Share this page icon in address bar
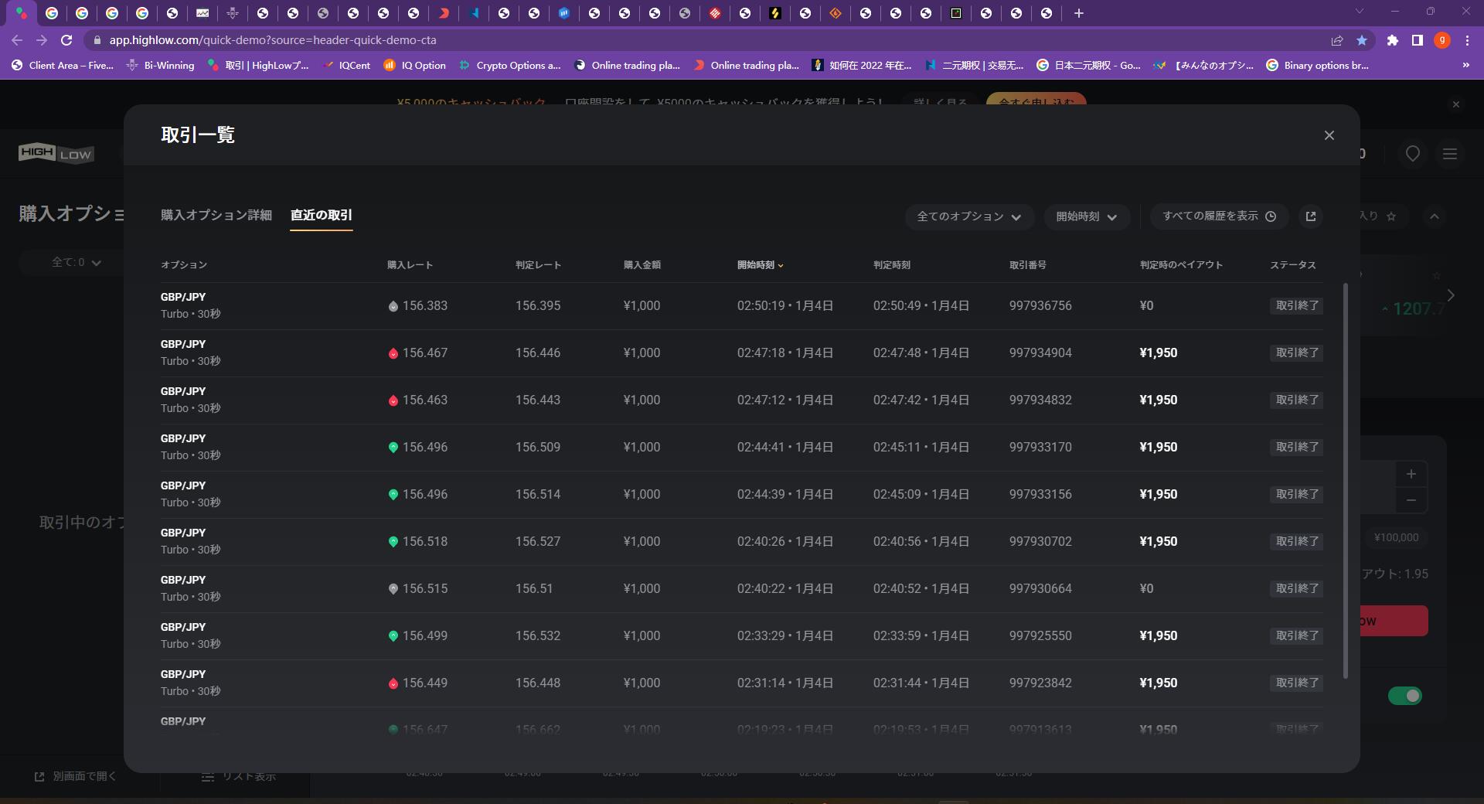This screenshot has width=1484, height=804. tap(1336, 40)
